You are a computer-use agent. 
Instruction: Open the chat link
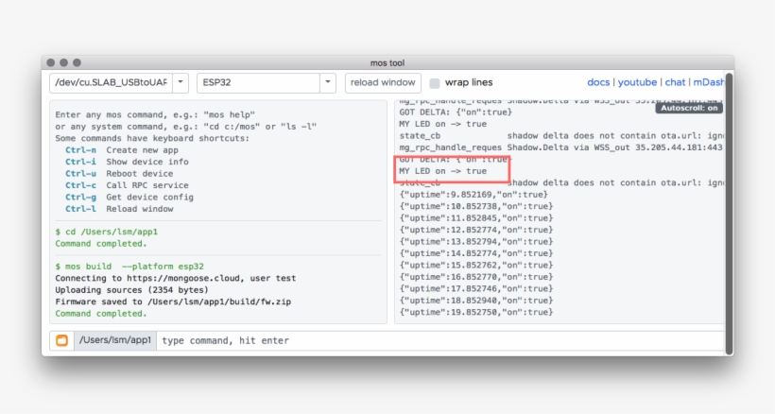[x=675, y=83]
